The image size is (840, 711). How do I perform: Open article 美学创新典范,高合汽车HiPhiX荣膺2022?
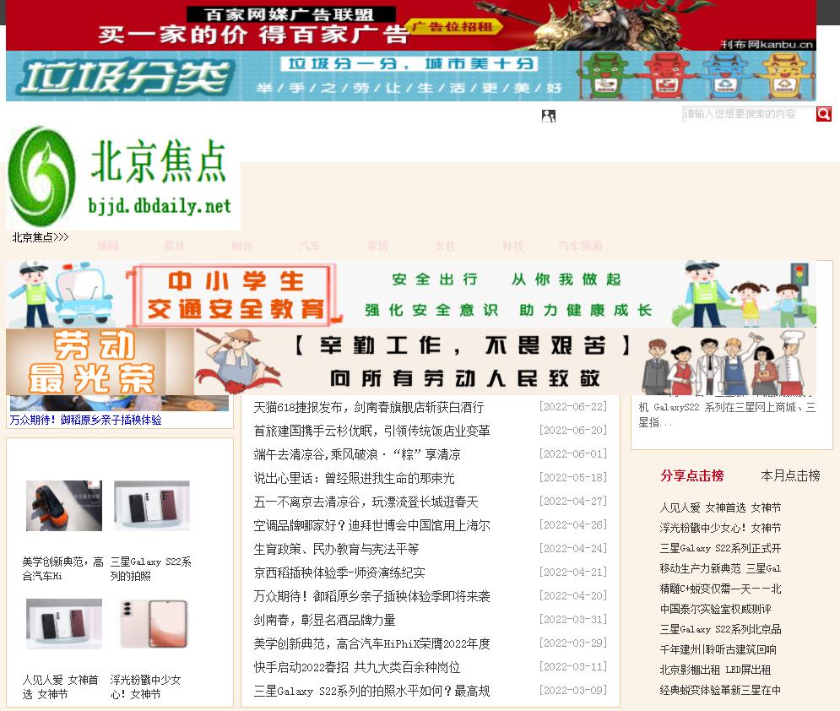[x=371, y=643]
